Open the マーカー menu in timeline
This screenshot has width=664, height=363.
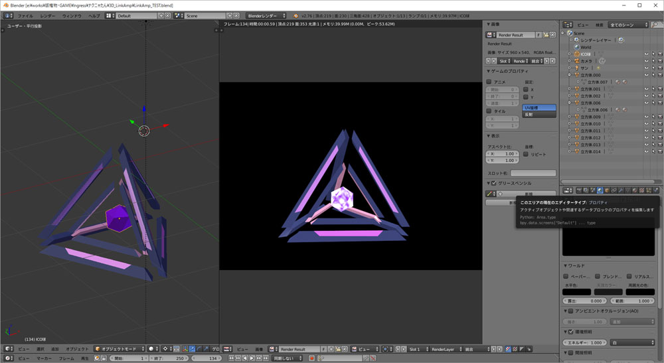click(x=44, y=358)
